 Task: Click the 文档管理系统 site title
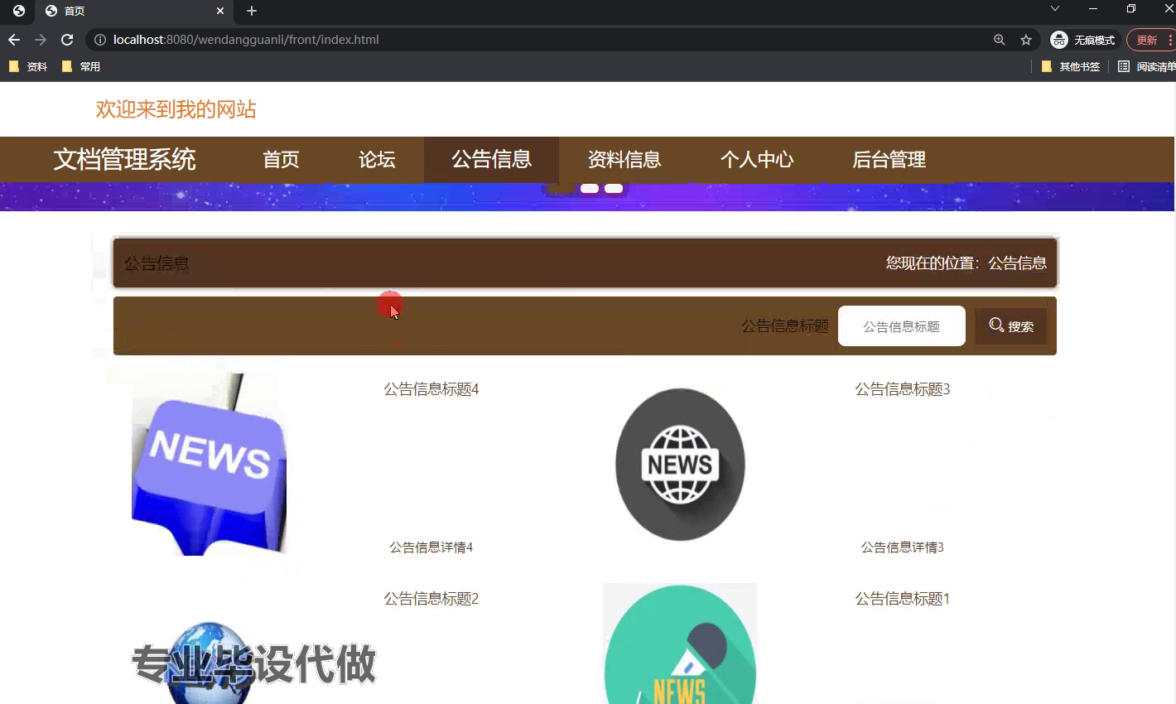pyautogui.click(x=124, y=159)
